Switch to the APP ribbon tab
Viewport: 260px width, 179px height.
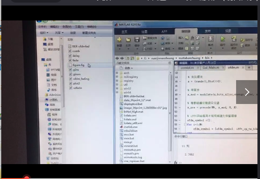pyautogui.click(x=164, y=31)
